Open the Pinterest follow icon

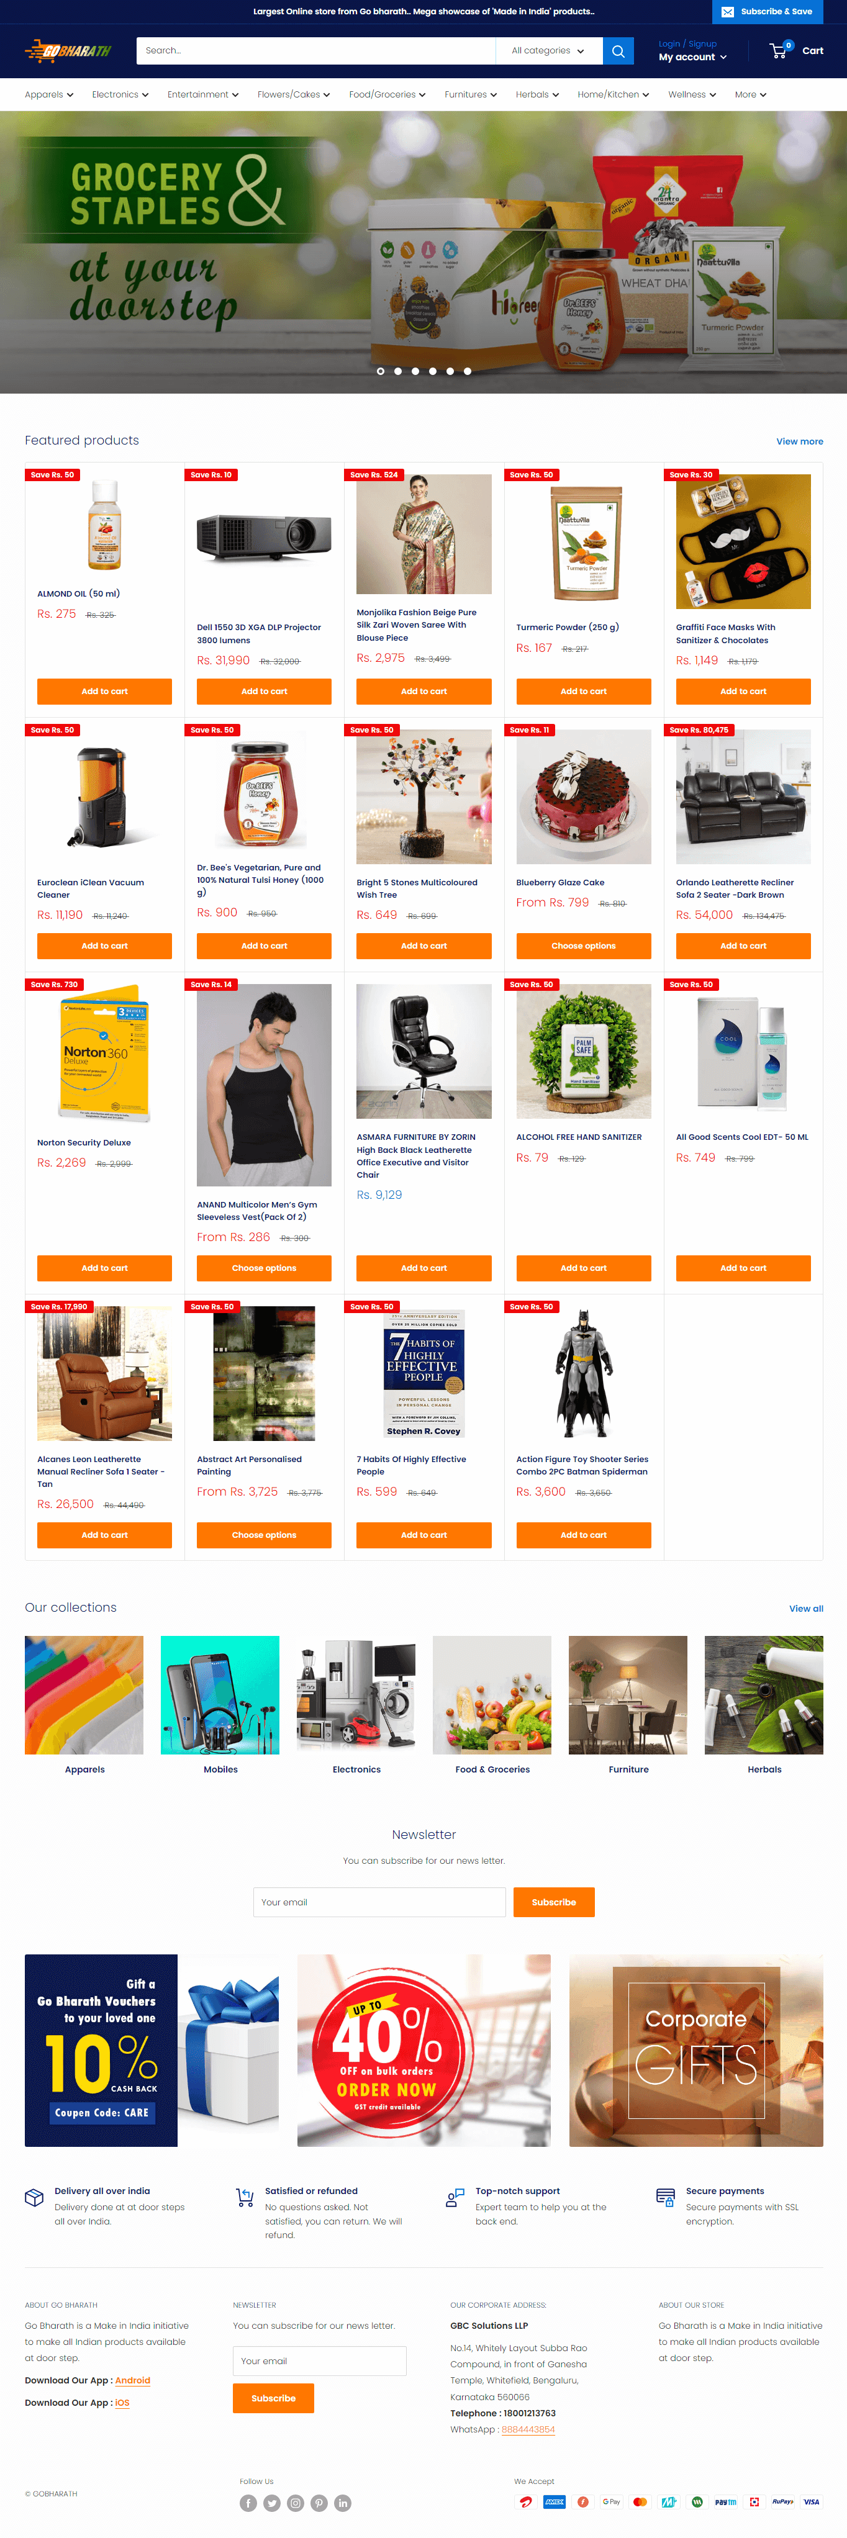pyautogui.click(x=319, y=2503)
